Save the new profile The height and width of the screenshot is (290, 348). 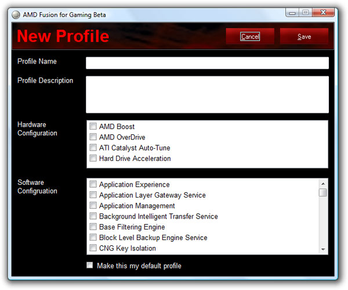click(304, 36)
